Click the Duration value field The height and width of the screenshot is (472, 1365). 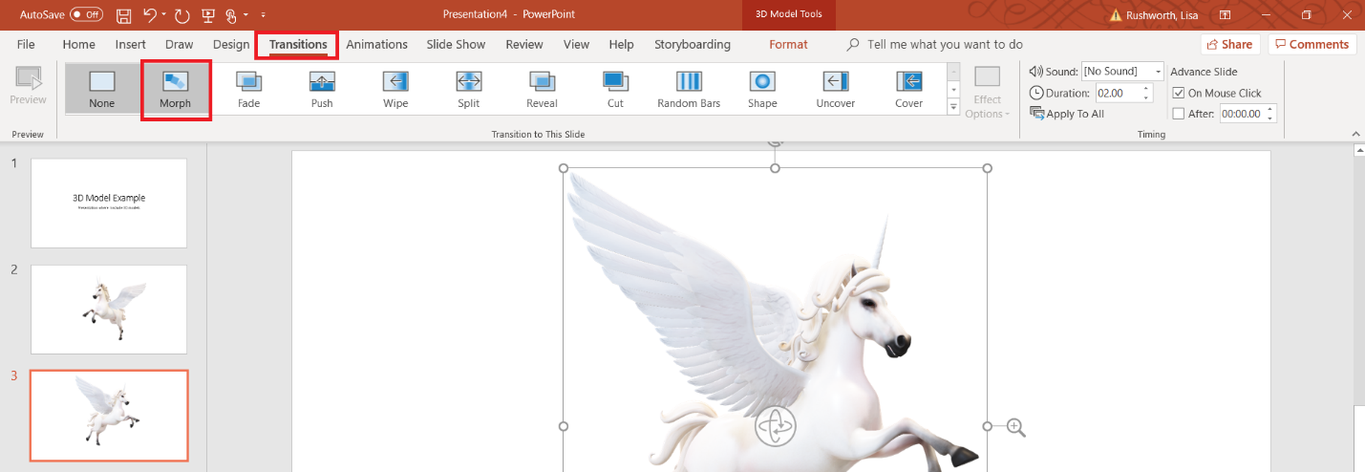pos(1117,93)
